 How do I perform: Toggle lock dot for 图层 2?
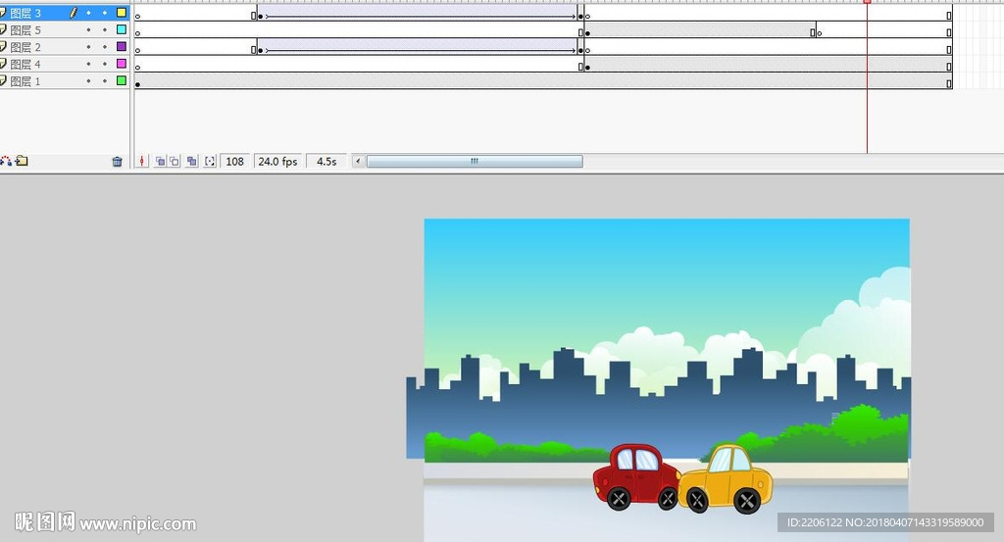tap(105, 47)
